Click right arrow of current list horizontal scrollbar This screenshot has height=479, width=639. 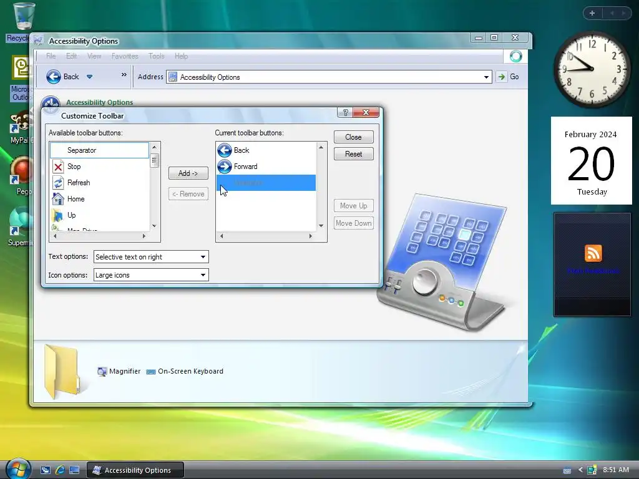coord(311,236)
